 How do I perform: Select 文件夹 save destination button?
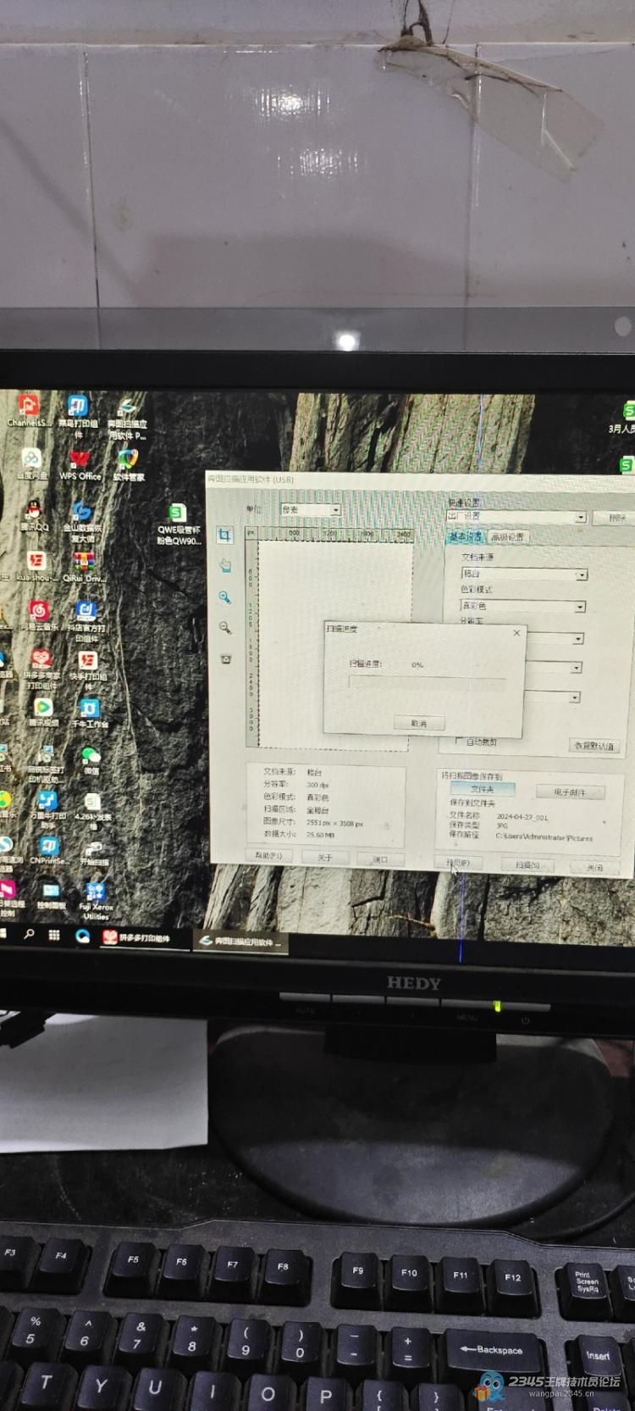point(482,789)
